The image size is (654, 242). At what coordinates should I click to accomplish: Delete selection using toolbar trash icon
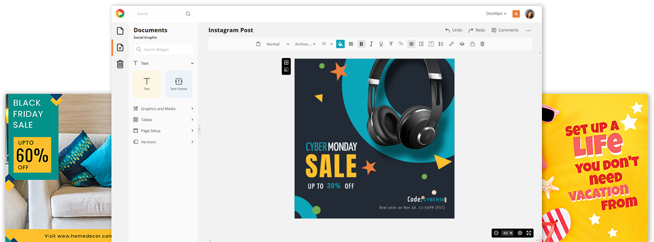[x=482, y=44]
